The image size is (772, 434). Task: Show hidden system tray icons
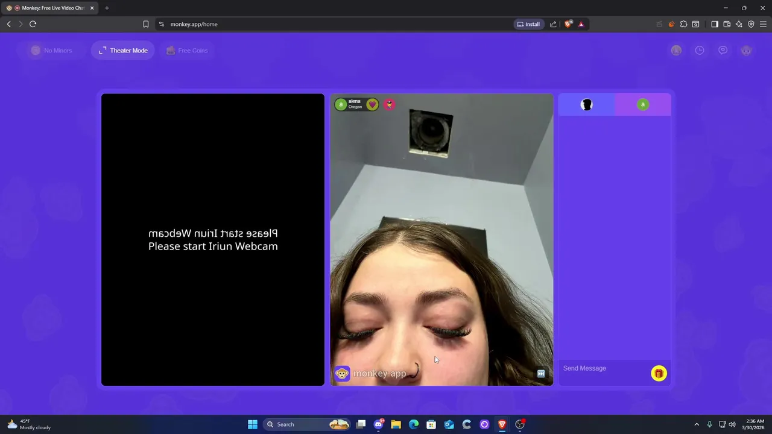point(697,424)
